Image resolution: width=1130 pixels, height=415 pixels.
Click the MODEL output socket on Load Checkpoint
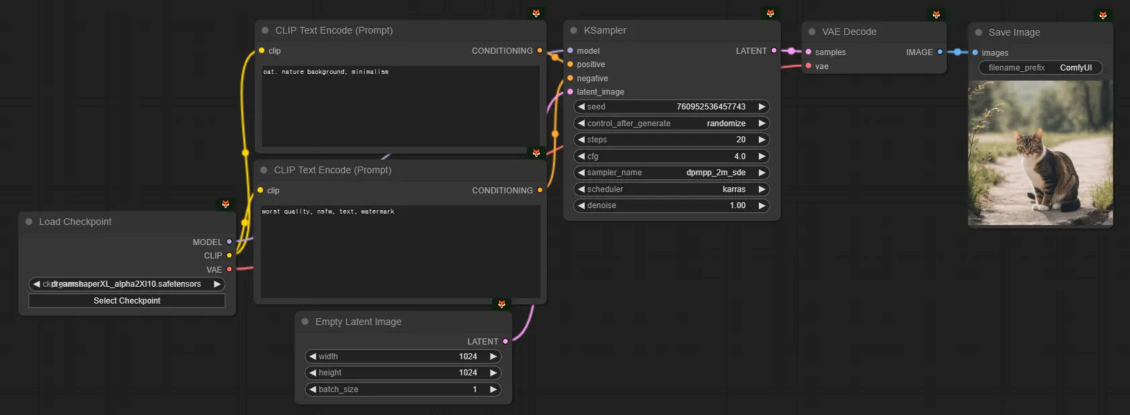(229, 242)
